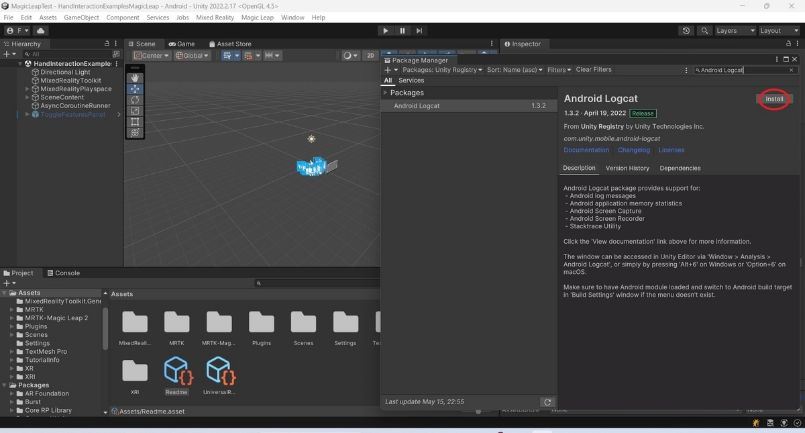
Task: Select the Scale tool in Scene overlay
Action: (135, 111)
